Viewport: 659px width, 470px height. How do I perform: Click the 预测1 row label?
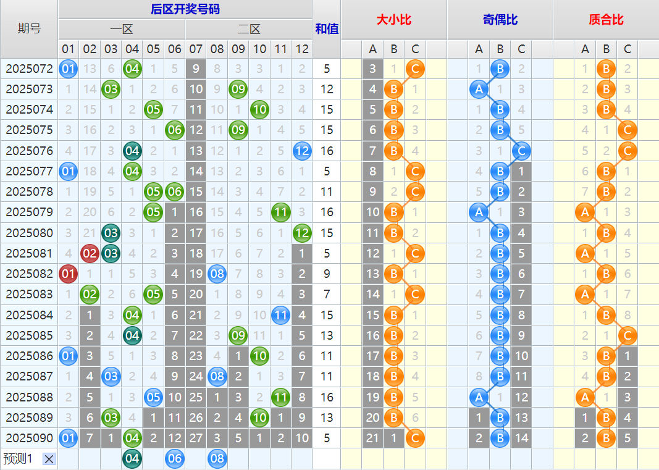pyautogui.click(x=18, y=459)
